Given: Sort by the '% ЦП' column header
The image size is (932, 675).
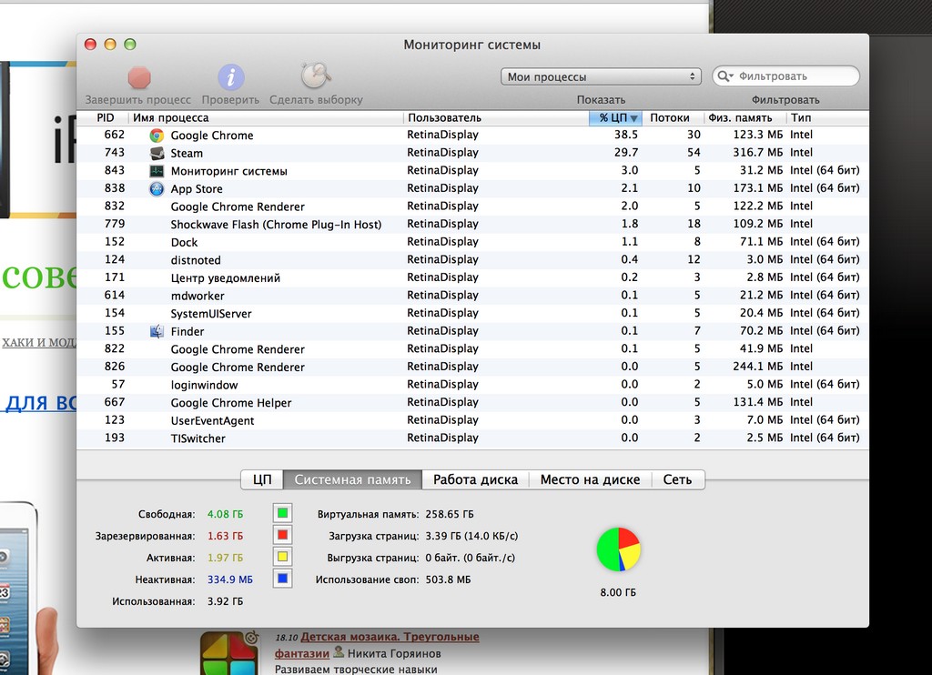Looking at the screenshot, I should [614, 118].
